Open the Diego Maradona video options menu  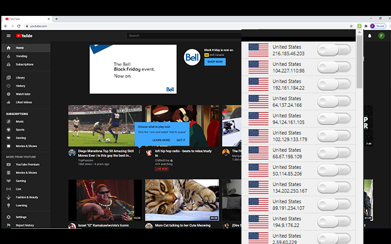(139, 152)
